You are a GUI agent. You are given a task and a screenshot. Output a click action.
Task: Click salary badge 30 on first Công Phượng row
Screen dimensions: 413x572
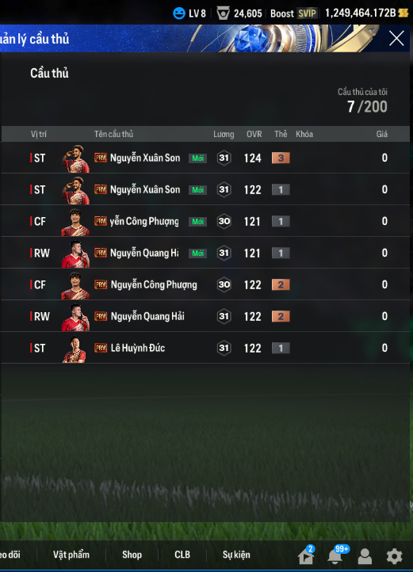tap(224, 221)
